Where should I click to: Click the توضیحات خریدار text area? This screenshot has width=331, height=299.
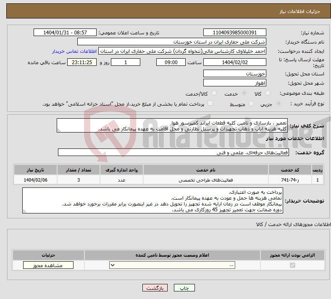tap(152, 200)
